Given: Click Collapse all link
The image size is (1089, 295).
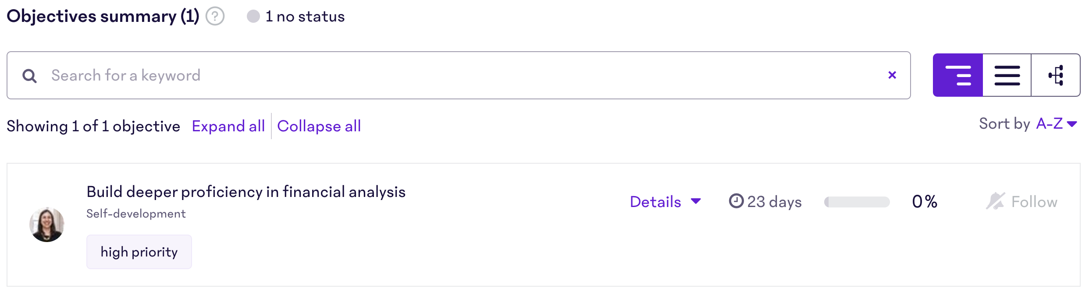Looking at the screenshot, I should 319,126.
